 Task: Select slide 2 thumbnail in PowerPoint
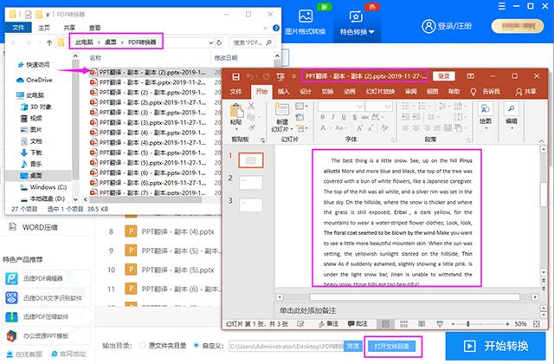[x=251, y=183]
